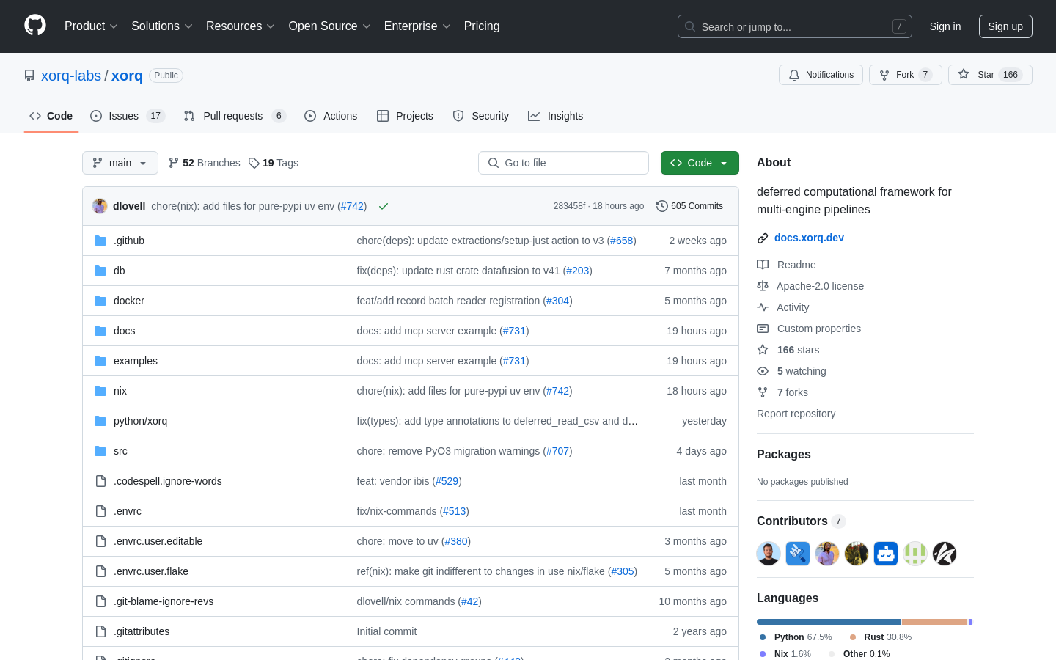Click the Initial commit message
Viewport: 1056px width, 660px height.
pyautogui.click(x=386, y=631)
